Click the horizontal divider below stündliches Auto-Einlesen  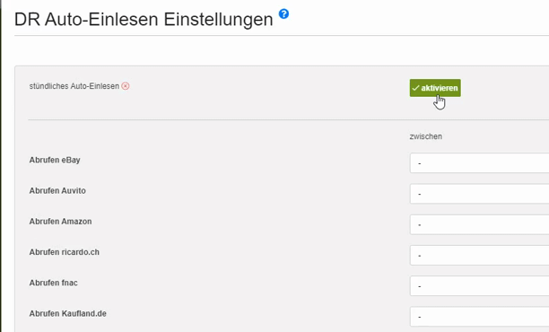(x=289, y=119)
